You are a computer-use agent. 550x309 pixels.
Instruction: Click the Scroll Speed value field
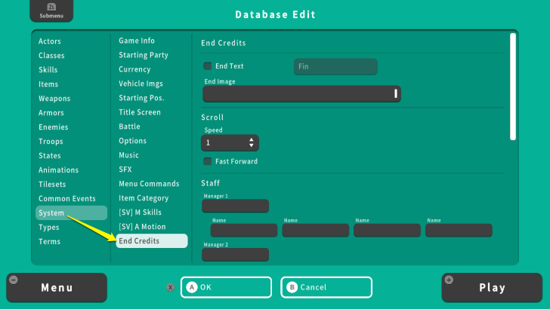[x=230, y=142]
